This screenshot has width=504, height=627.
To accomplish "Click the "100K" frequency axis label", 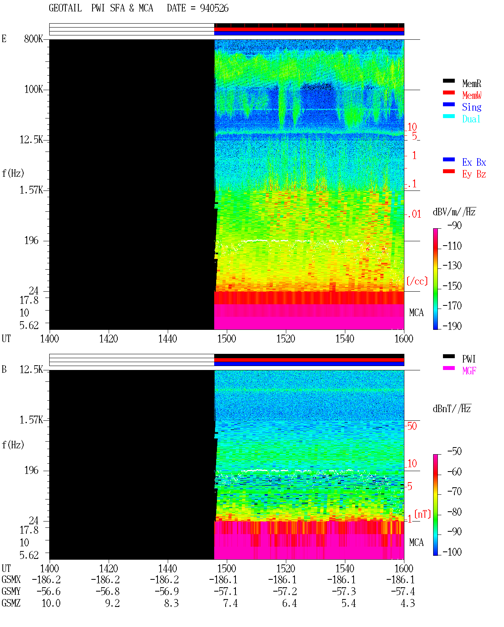I will (33, 89).
